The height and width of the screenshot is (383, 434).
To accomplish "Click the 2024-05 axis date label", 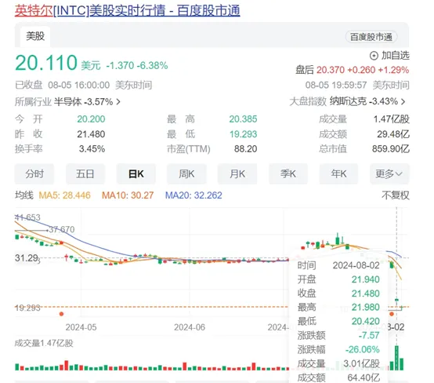I will coord(81,327).
